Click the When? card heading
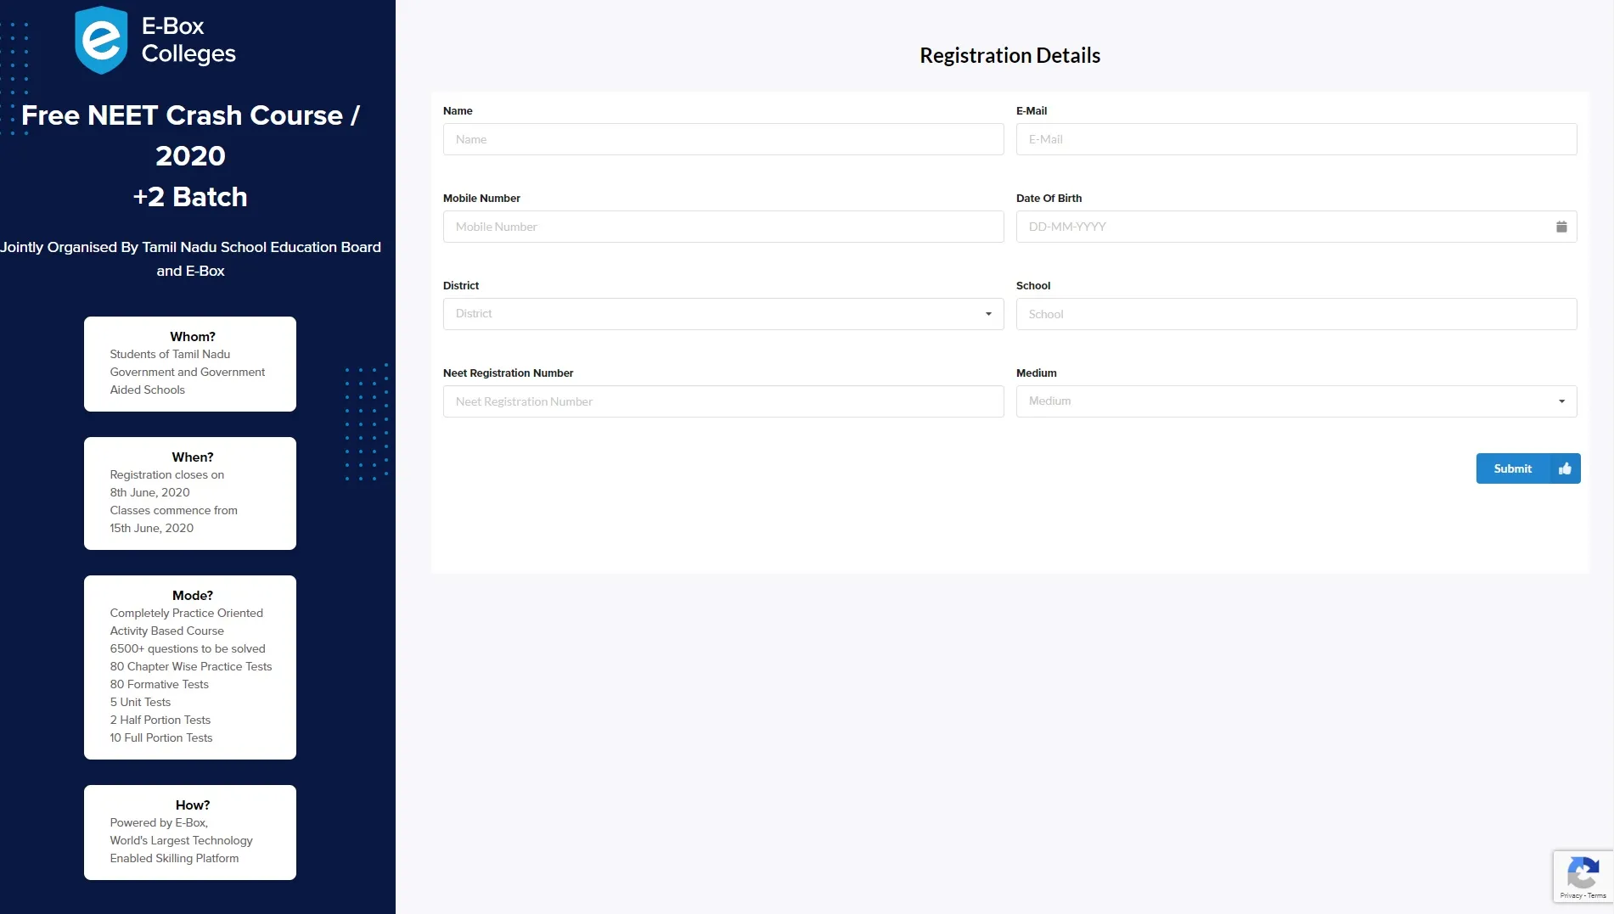Image resolution: width=1614 pixels, height=914 pixels. coord(193,457)
